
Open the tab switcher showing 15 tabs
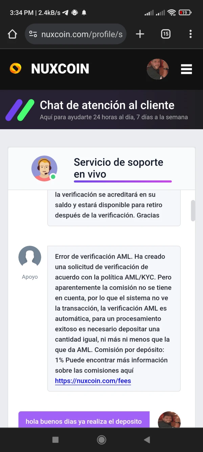[165, 34]
